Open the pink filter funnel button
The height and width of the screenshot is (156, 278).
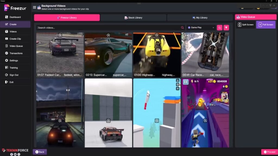(x=226, y=27)
